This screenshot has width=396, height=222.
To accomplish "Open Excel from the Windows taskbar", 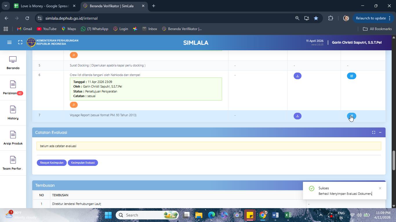I will 288,215.
